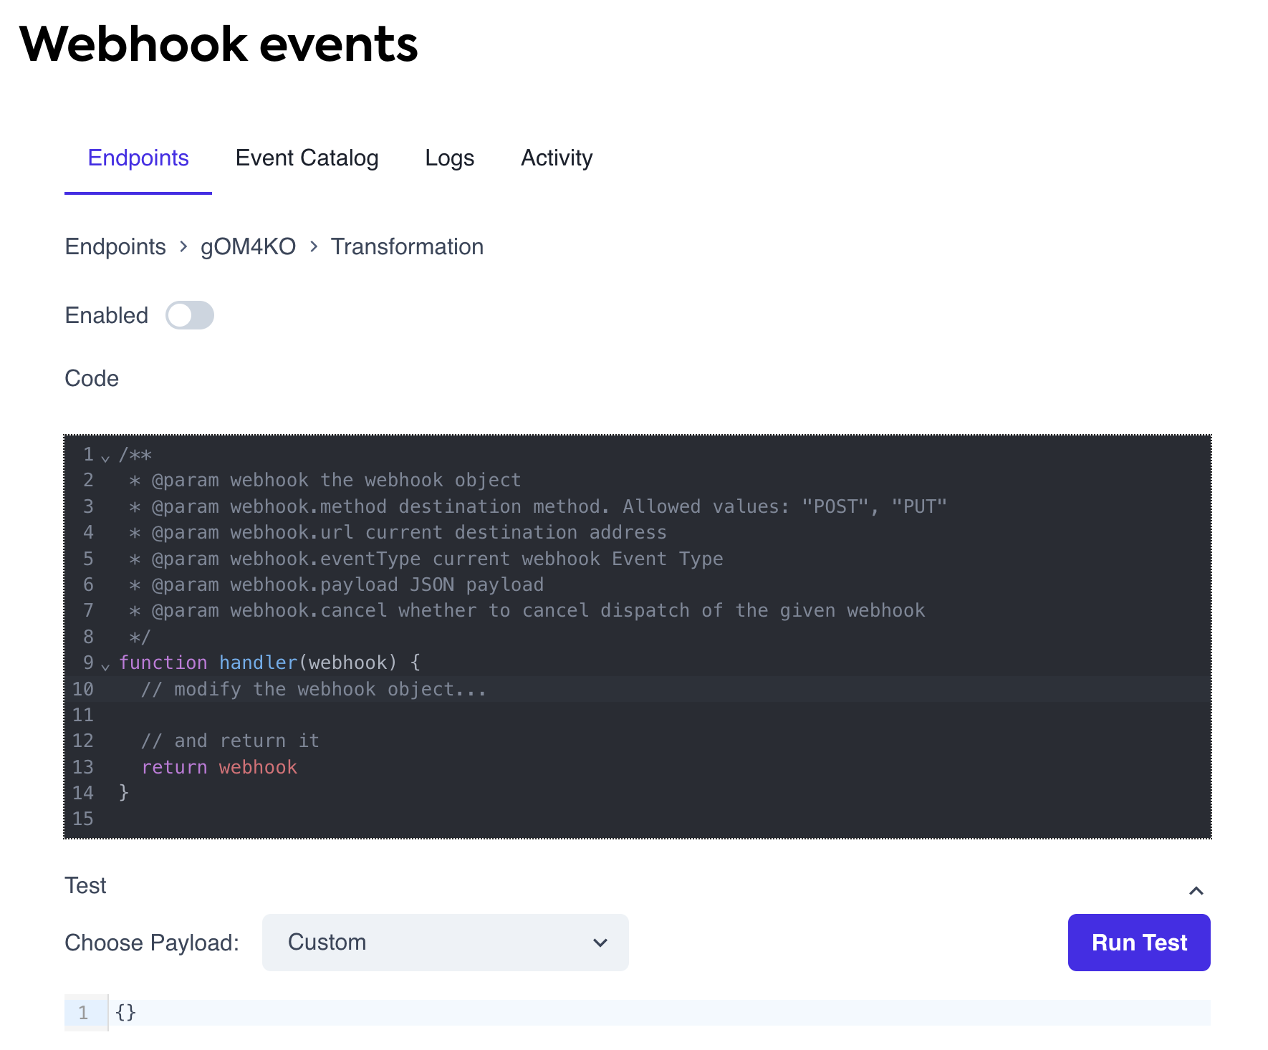Click line 10 modify webhook comment
This screenshot has height=1050, width=1268.
[314, 688]
